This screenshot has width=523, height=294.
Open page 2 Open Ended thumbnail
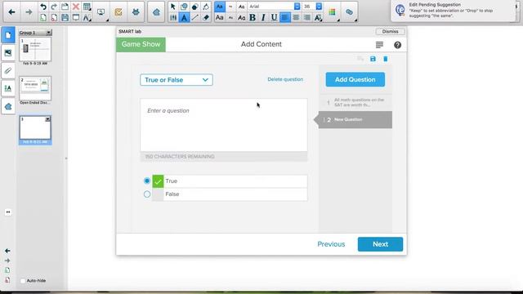pyautogui.click(x=35, y=88)
